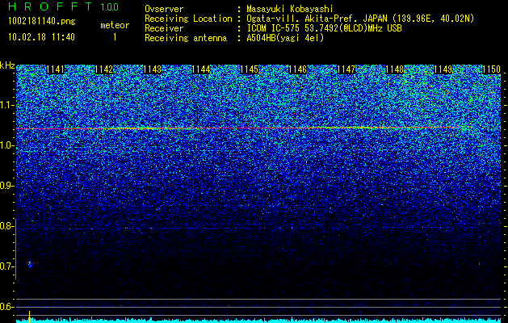Select the 0.8 kHz frequency tick label
The image size is (508, 323).
coord(6,226)
